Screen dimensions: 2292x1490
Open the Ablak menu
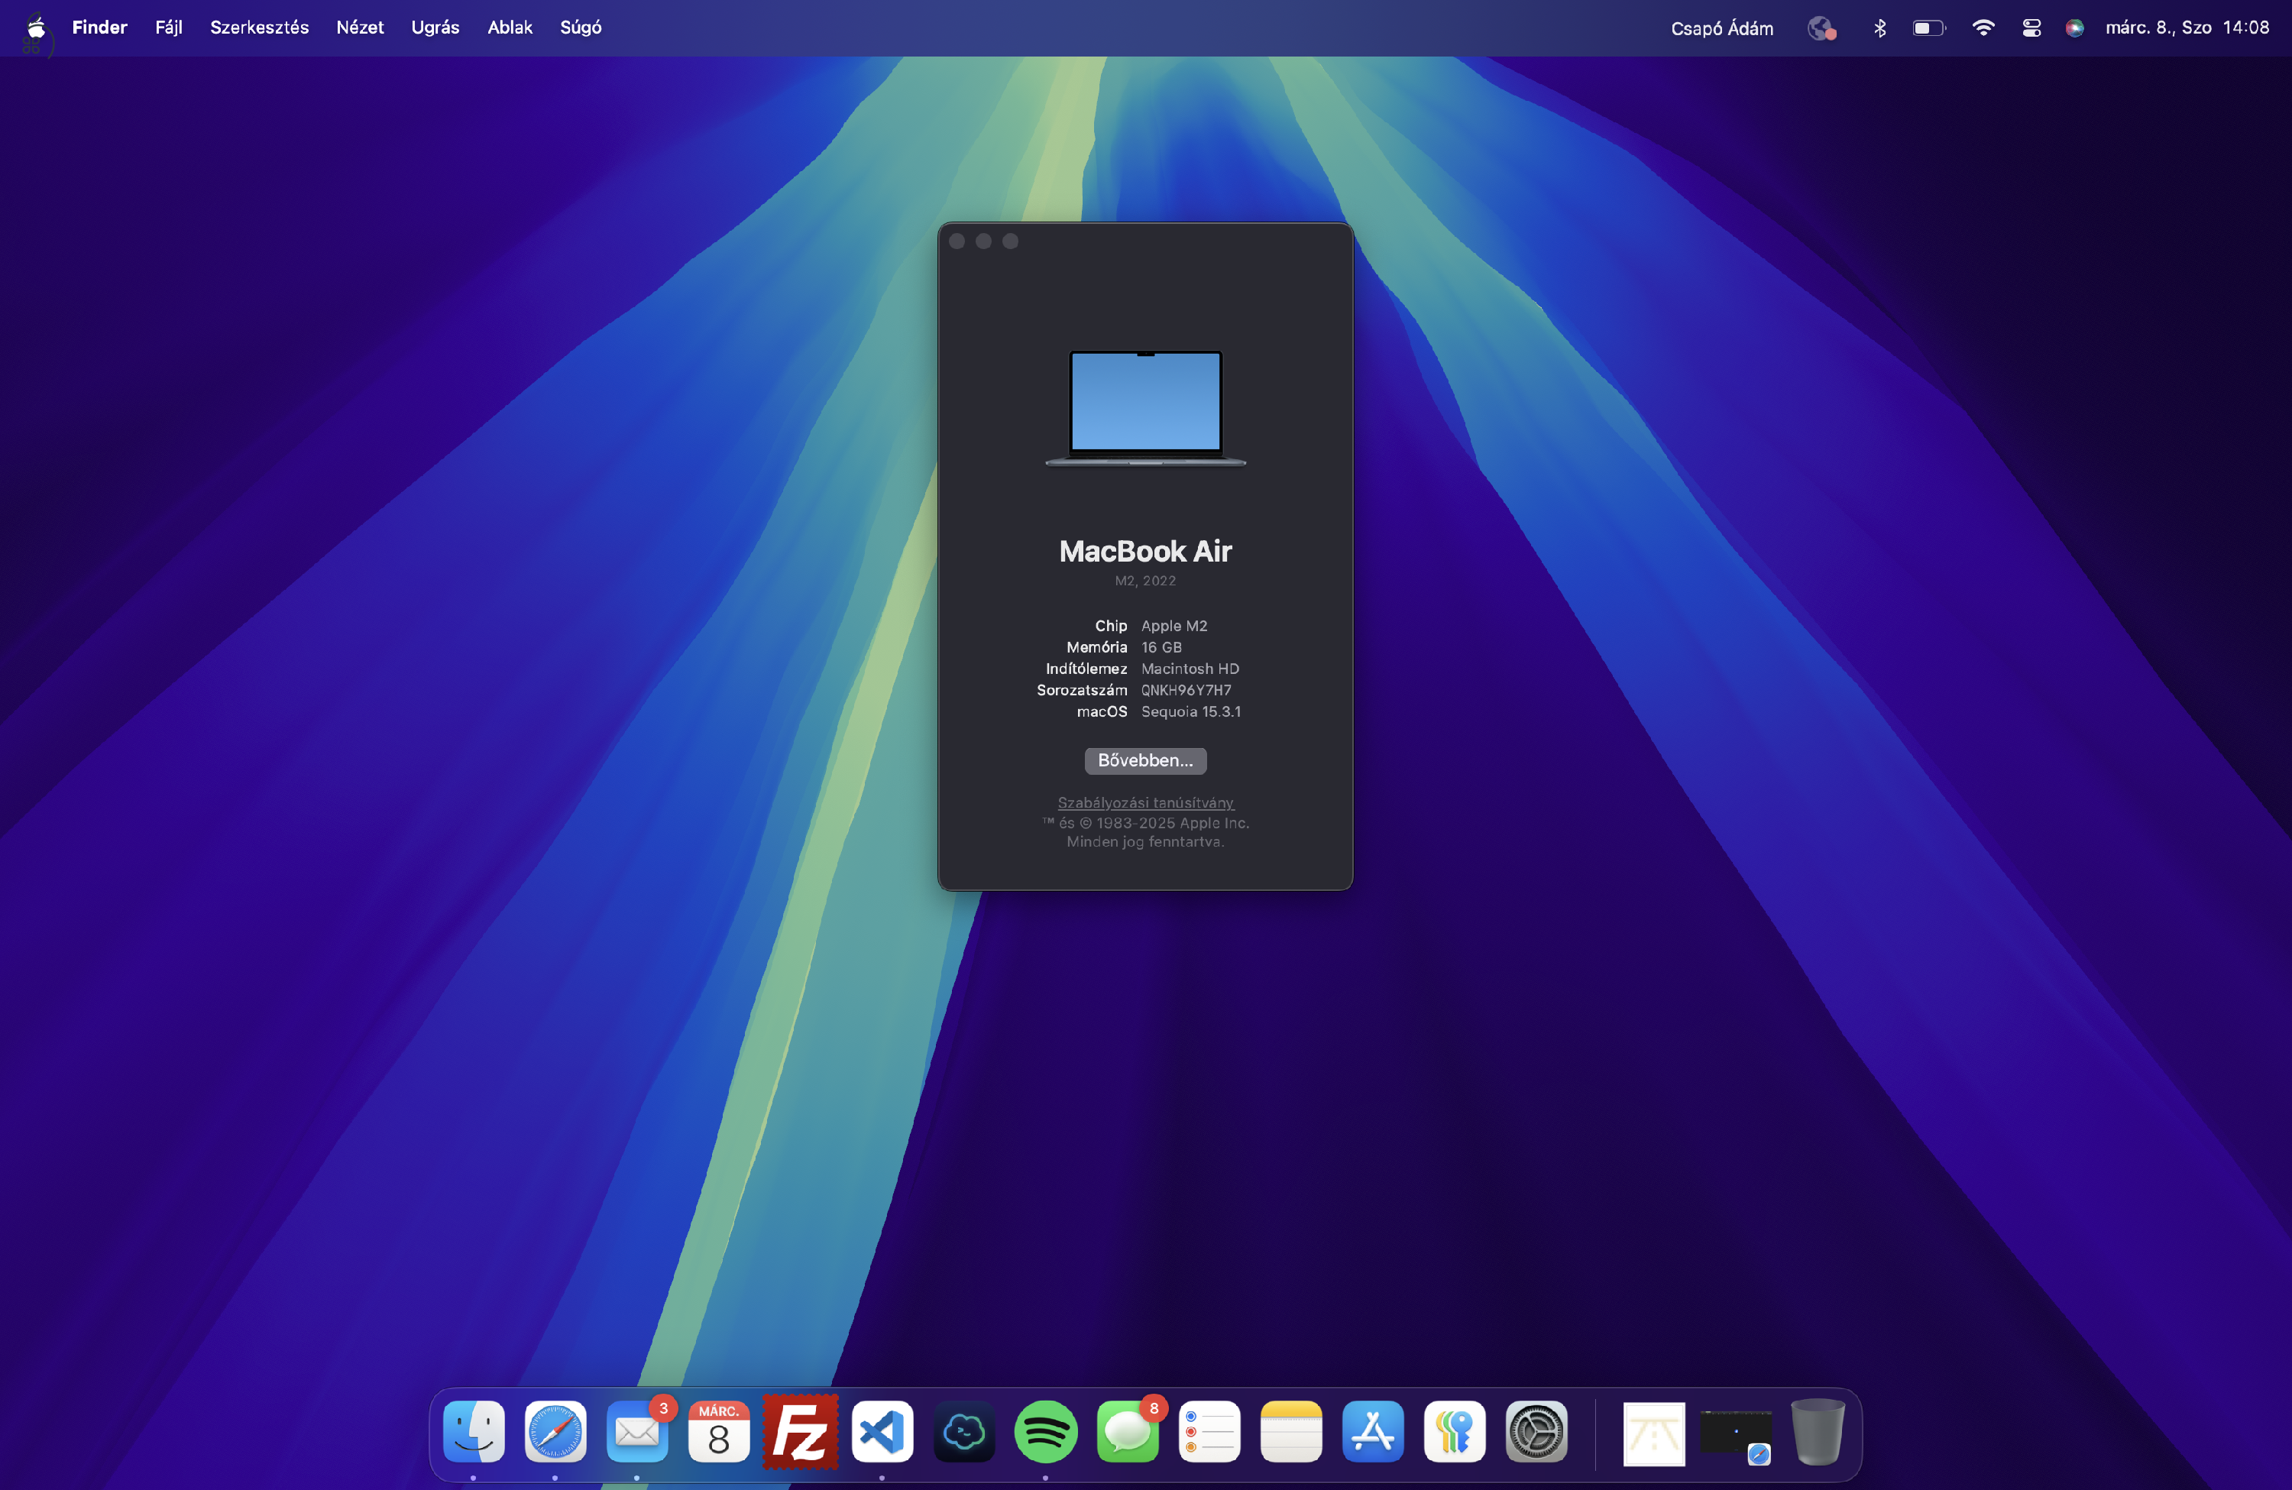(x=510, y=27)
